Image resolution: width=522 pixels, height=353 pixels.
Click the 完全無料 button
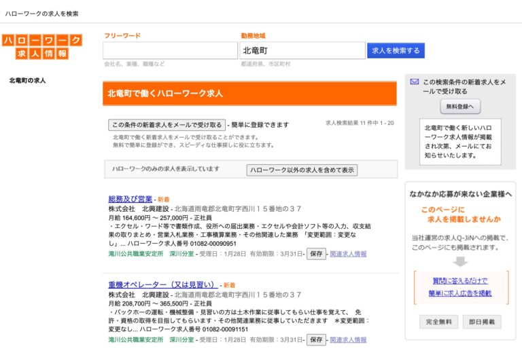pos(437,322)
